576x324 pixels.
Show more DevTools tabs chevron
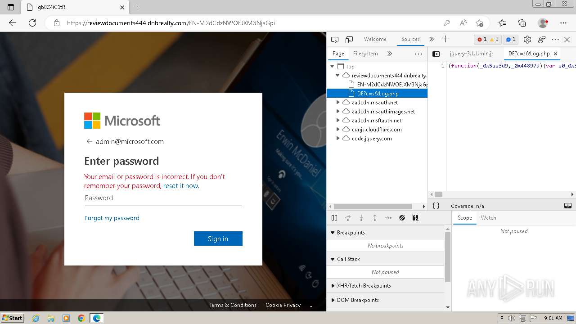[432, 39]
